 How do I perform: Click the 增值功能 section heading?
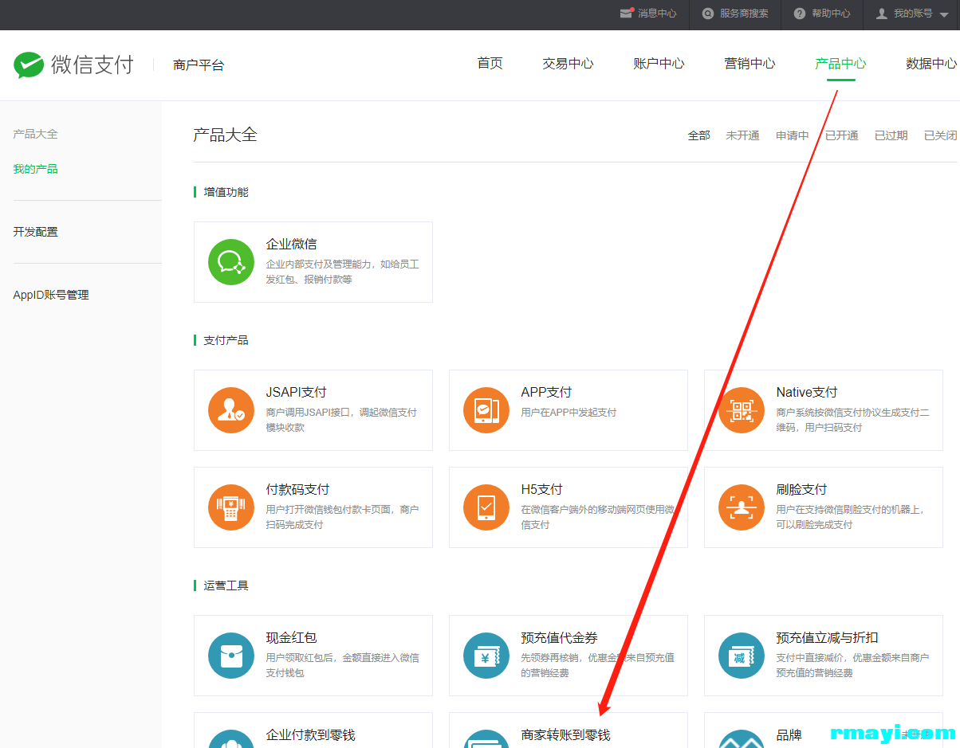(226, 192)
